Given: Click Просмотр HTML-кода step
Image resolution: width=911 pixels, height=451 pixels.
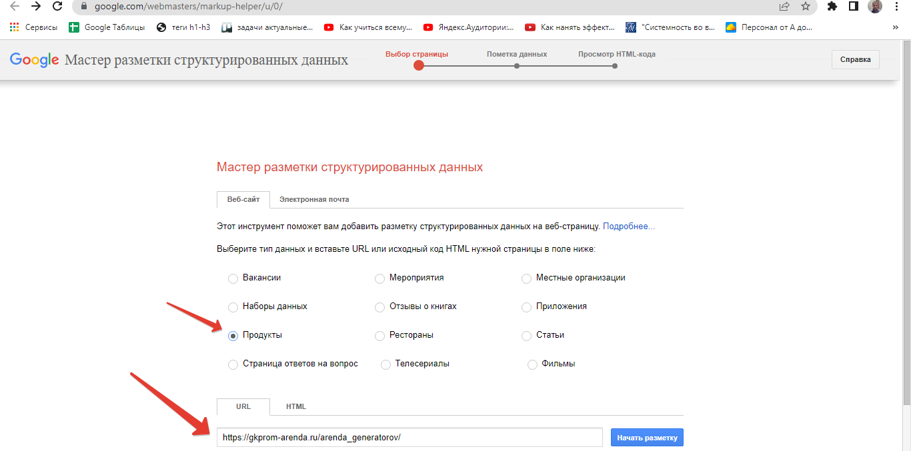Looking at the screenshot, I should click(617, 55).
